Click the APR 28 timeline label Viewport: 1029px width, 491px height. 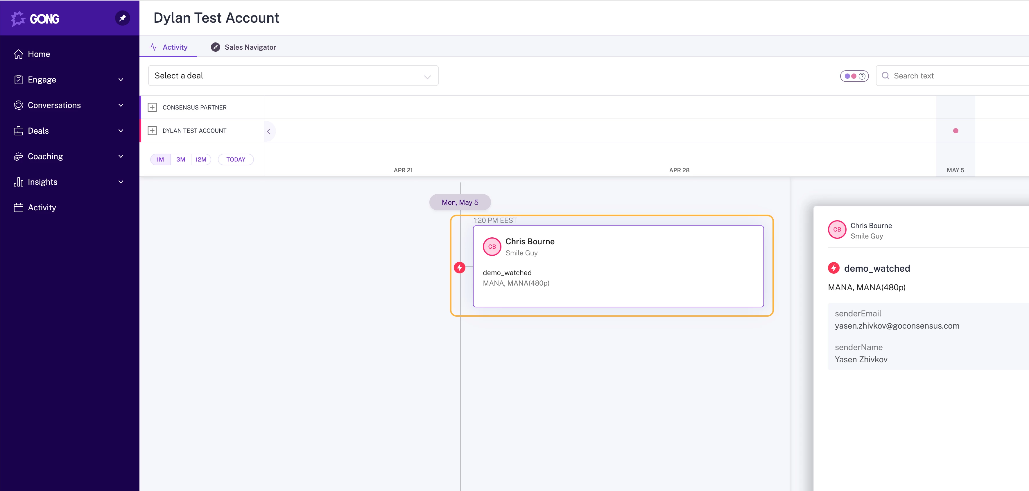pos(679,170)
